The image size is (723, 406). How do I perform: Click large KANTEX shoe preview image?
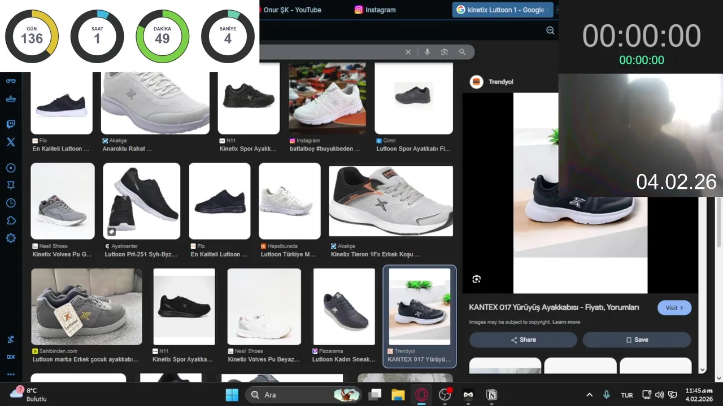[x=580, y=193]
